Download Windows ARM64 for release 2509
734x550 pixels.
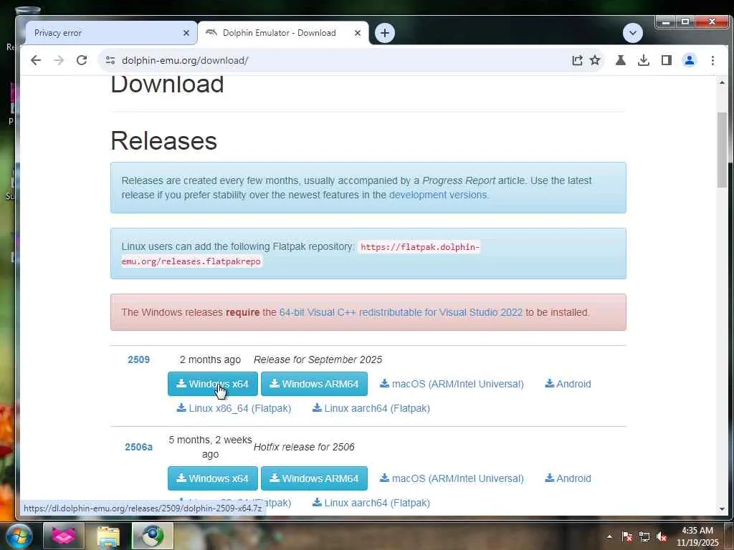[x=314, y=384]
